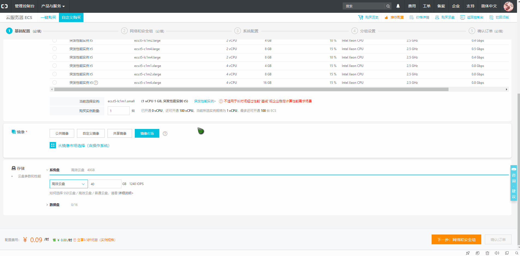Collapse the 系统盘 section
The width and height of the screenshot is (520, 256).
point(47,170)
